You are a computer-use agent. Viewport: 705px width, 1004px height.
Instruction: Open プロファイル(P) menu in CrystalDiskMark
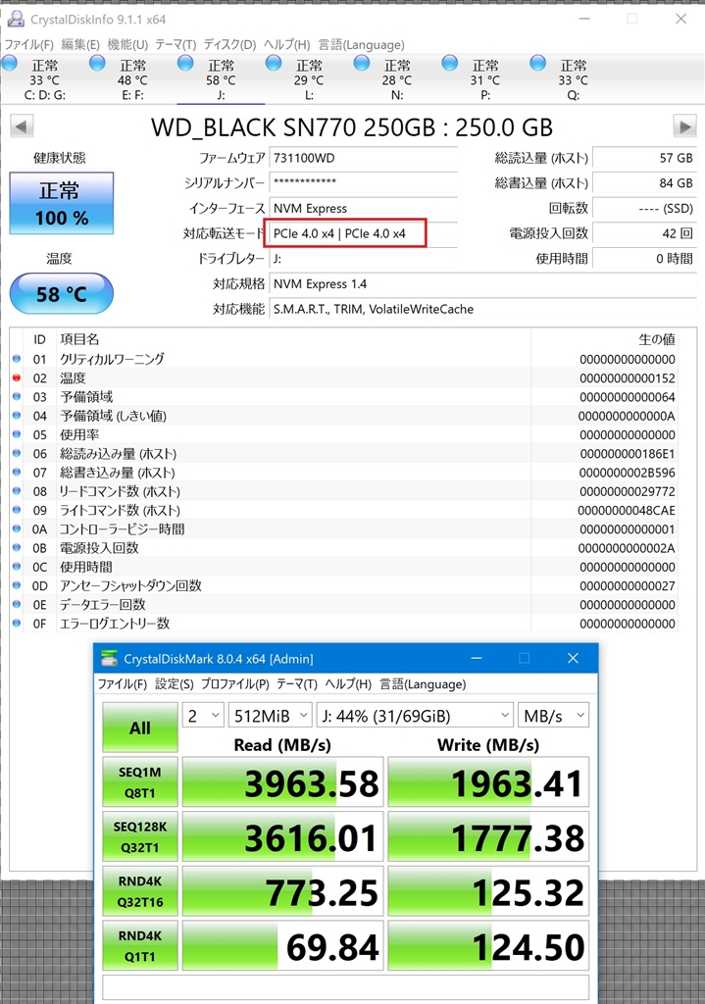tap(235, 683)
